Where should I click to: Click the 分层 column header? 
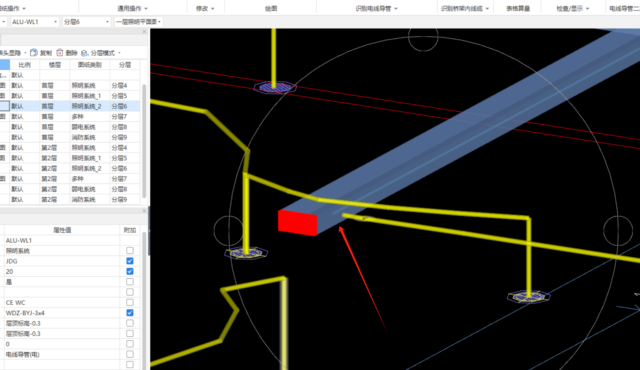point(125,65)
